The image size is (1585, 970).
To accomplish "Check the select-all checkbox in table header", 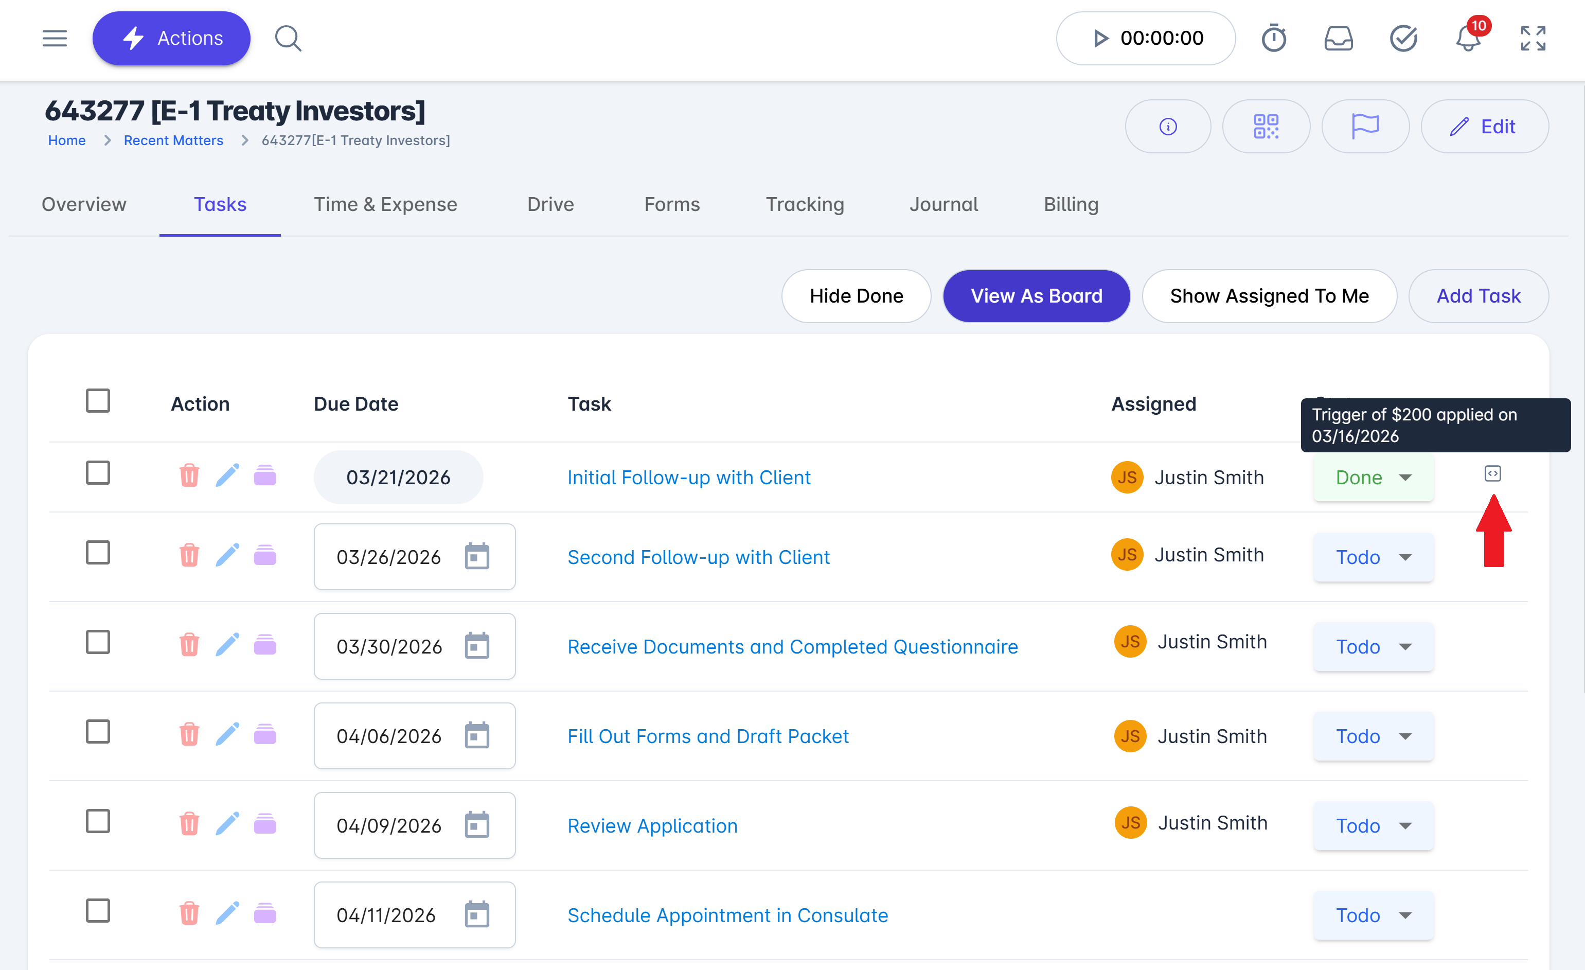I will click(98, 401).
